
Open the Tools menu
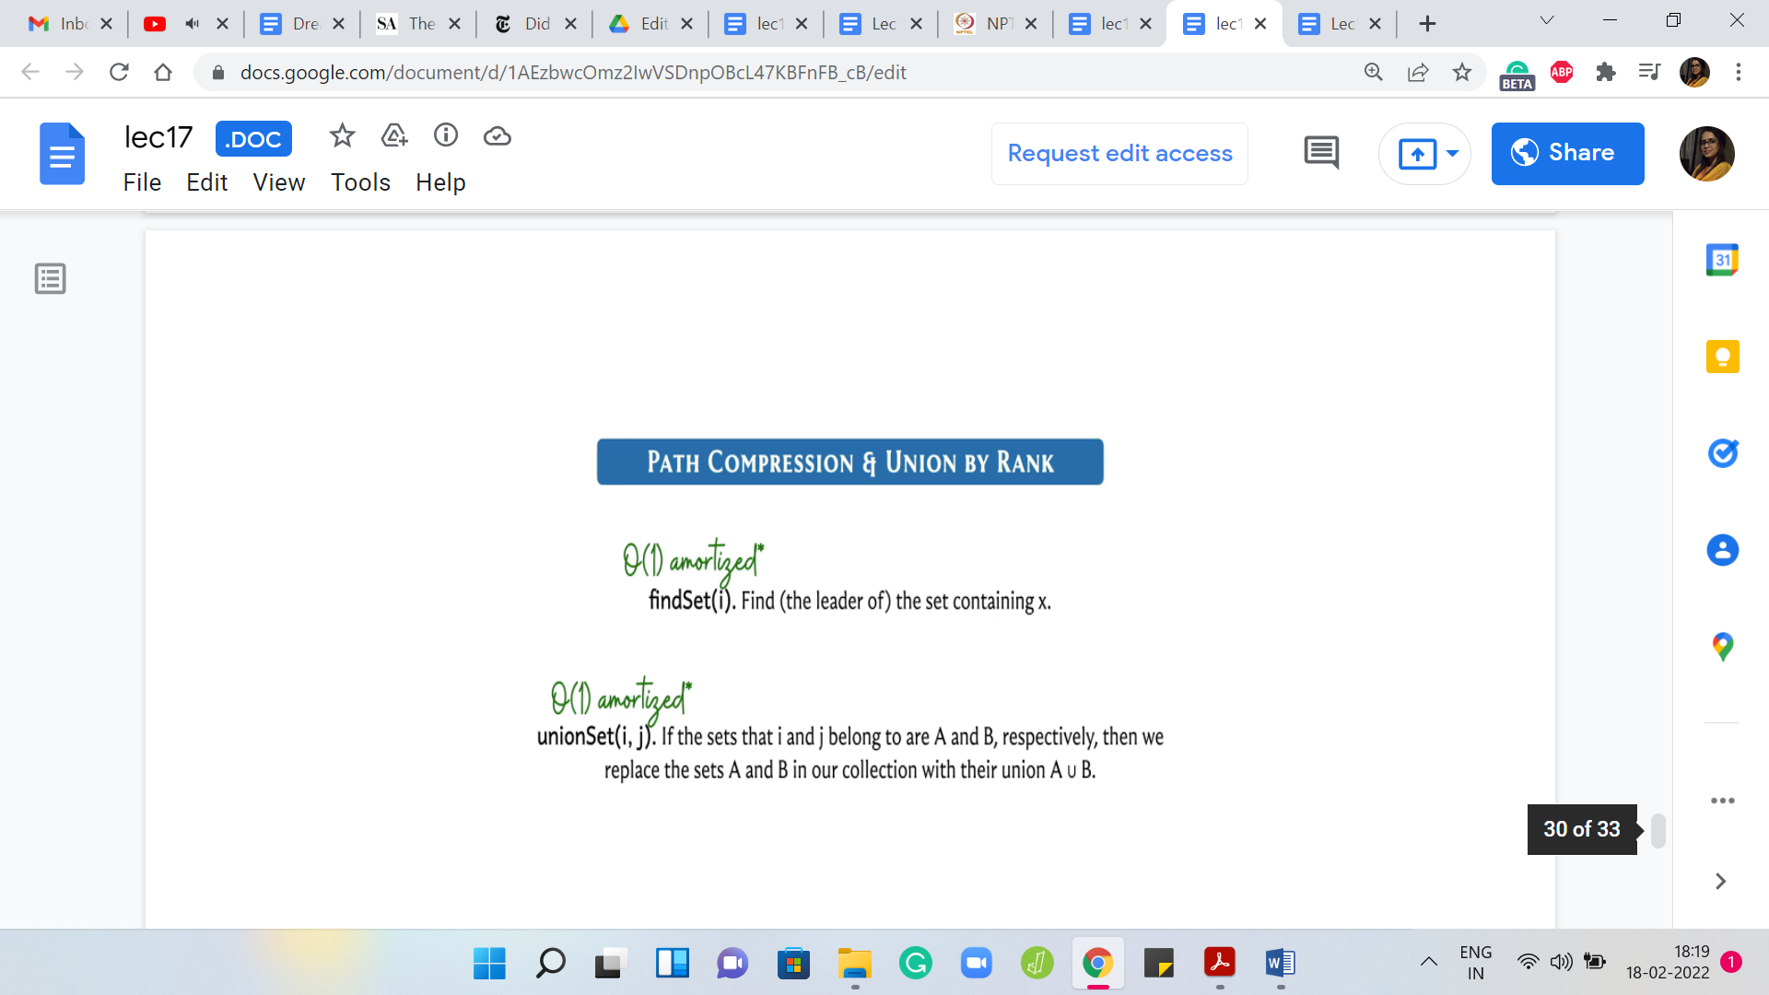point(360,182)
